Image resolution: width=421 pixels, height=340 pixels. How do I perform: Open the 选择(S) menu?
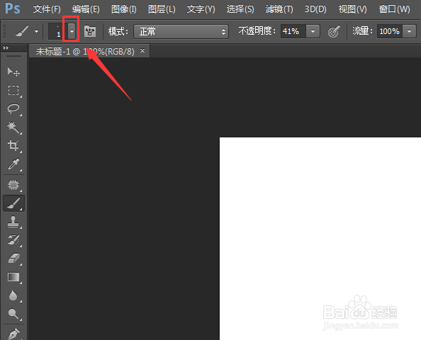(240, 9)
